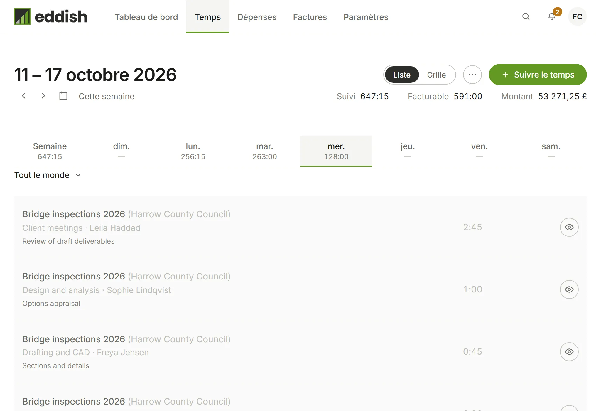Screen dimensions: 601x411
Task: Expand the Tout le monde dropdown
Action: pyautogui.click(x=48, y=175)
